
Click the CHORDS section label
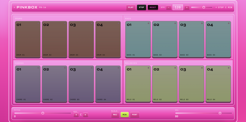pos(19,63)
